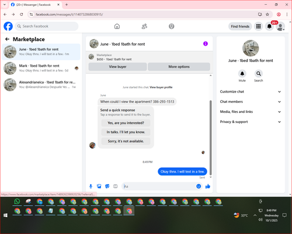Image resolution: width=292 pixels, height=234 pixels.
Task: Go back in browser history
Action: pyautogui.click(x=5, y=15)
